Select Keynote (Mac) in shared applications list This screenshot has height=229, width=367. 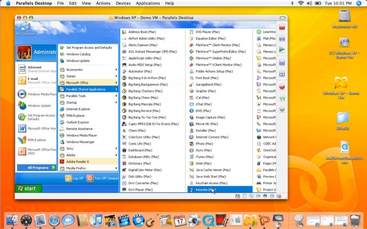pos(220,190)
